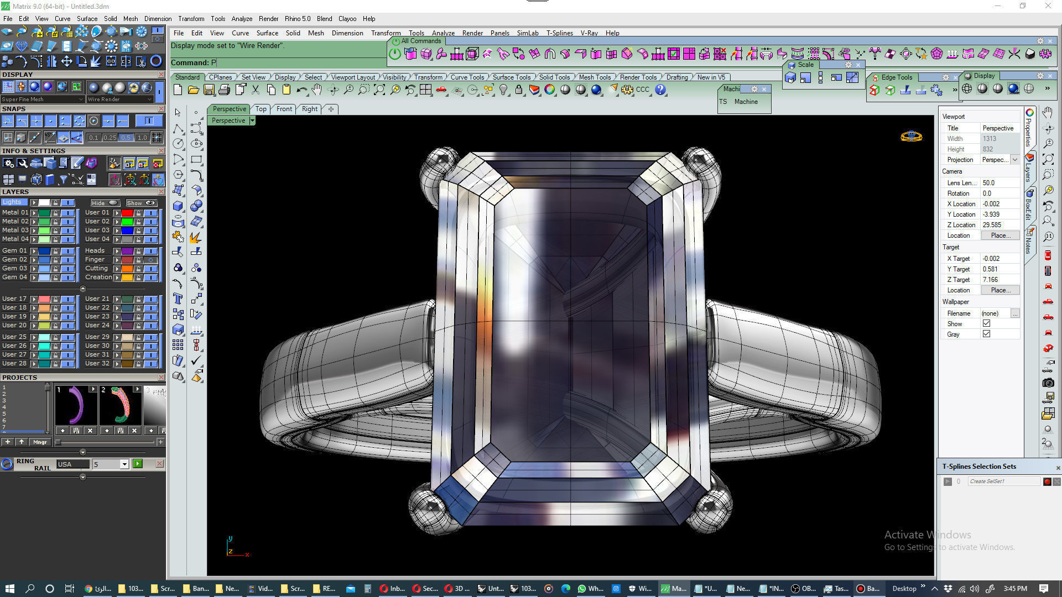Switch to the Surface Tools toolbar tab
Viewport: 1062px width, 597px height.
point(511,77)
